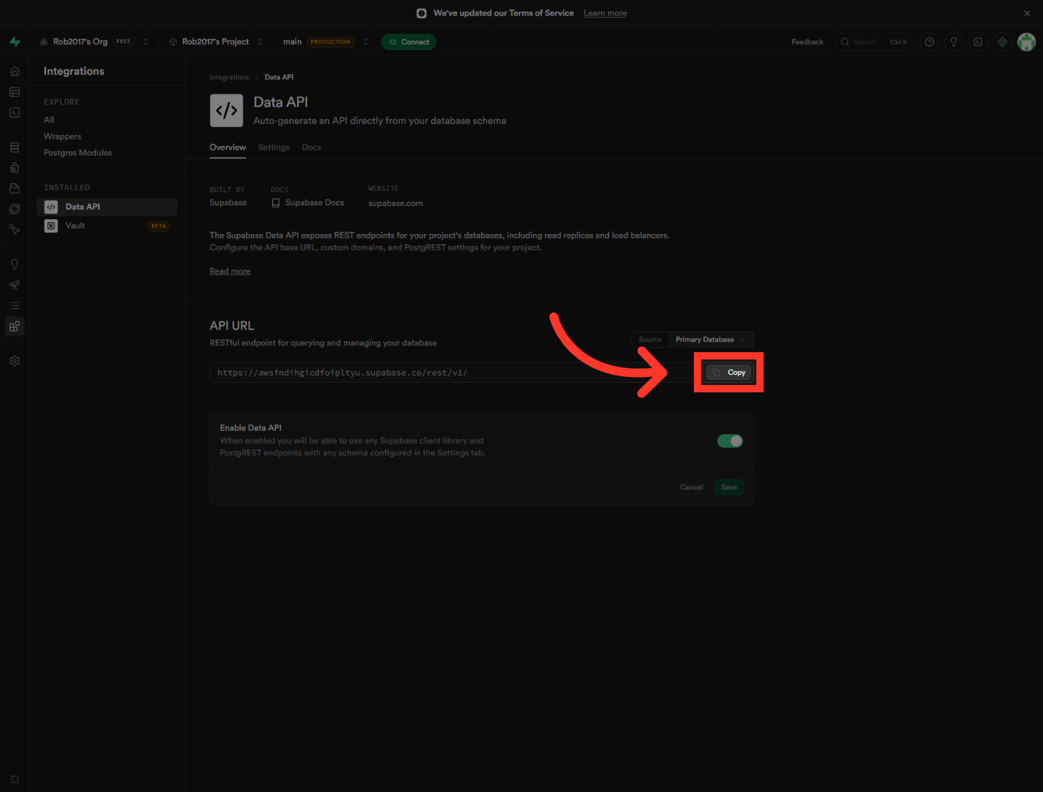This screenshot has height=792, width=1043.
Task: Open the Supabase Docs link
Action: pyautogui.click(x=307, y=203)
